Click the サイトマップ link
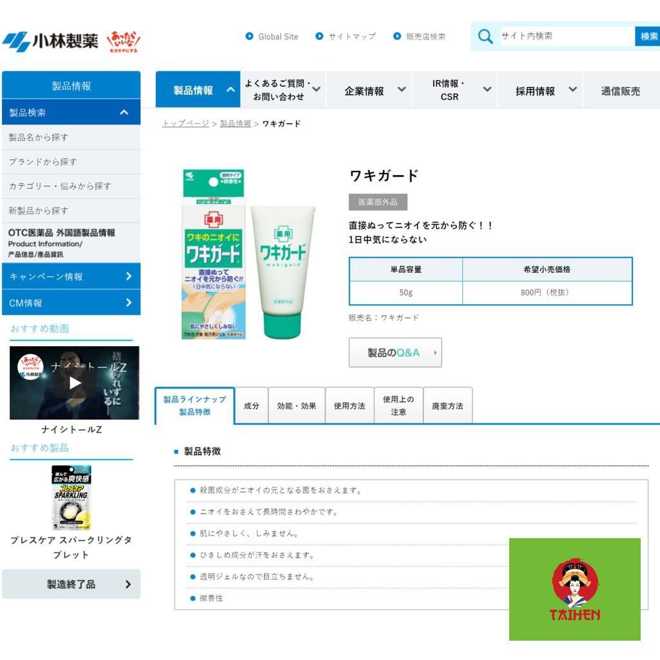This screenshot has width=660, height=660. pyautogui.click(x=351, y=37)
